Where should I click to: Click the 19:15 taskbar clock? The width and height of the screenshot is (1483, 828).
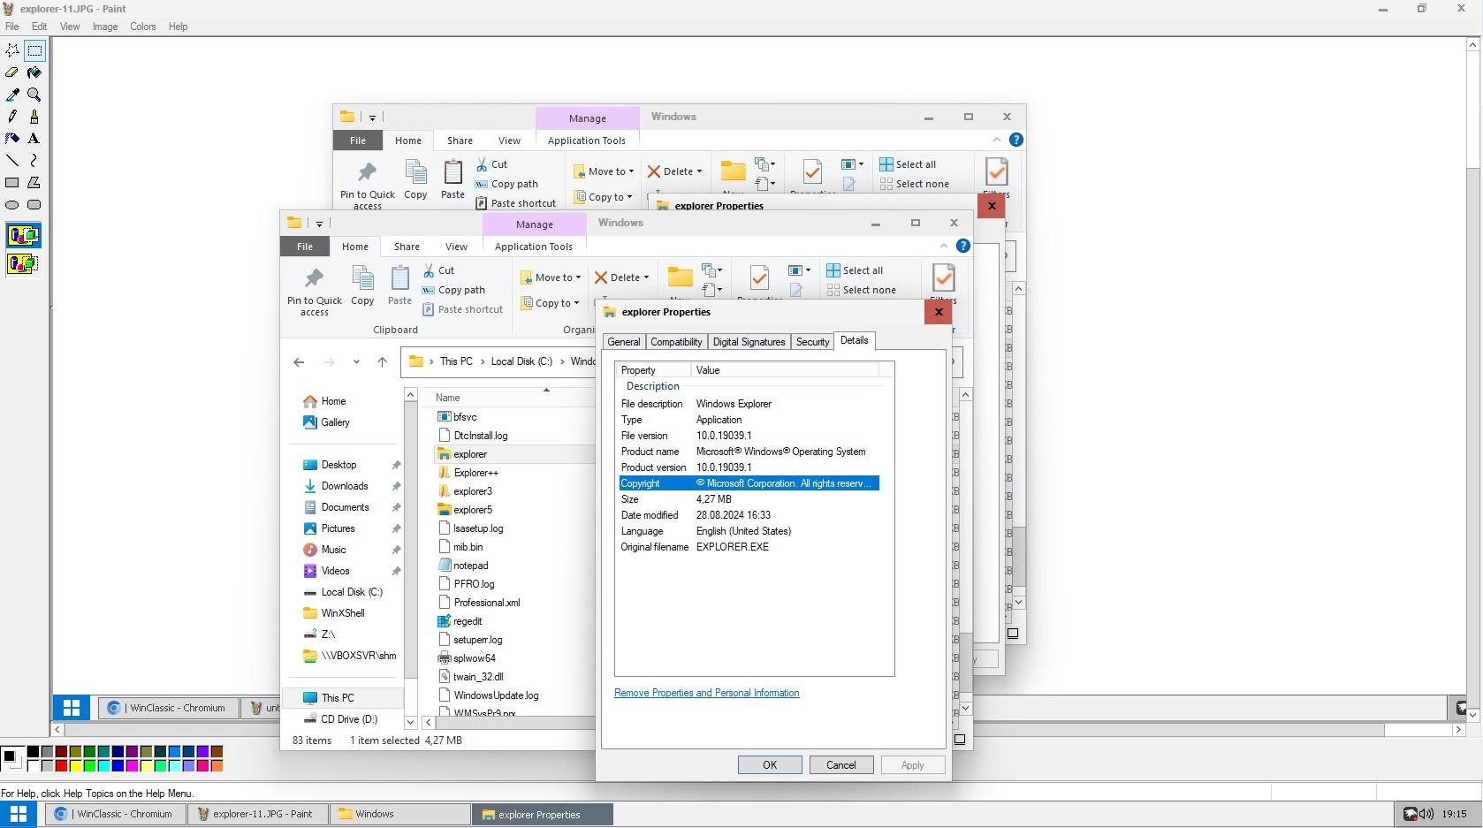click(1454, 814)
